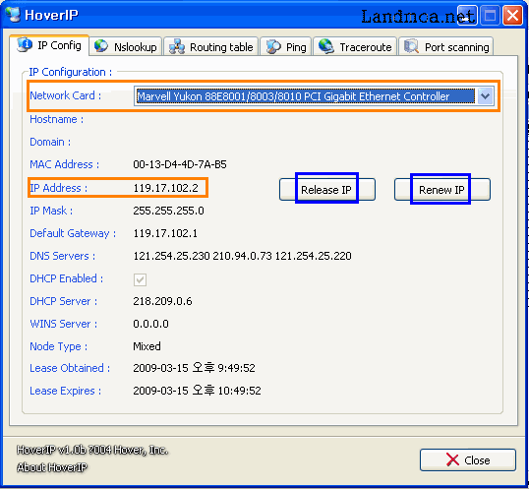The image size is (529, 489).
Task: Click the HoverIP title bar app icon
Action: pyautogui.click(x=13, y=14)
